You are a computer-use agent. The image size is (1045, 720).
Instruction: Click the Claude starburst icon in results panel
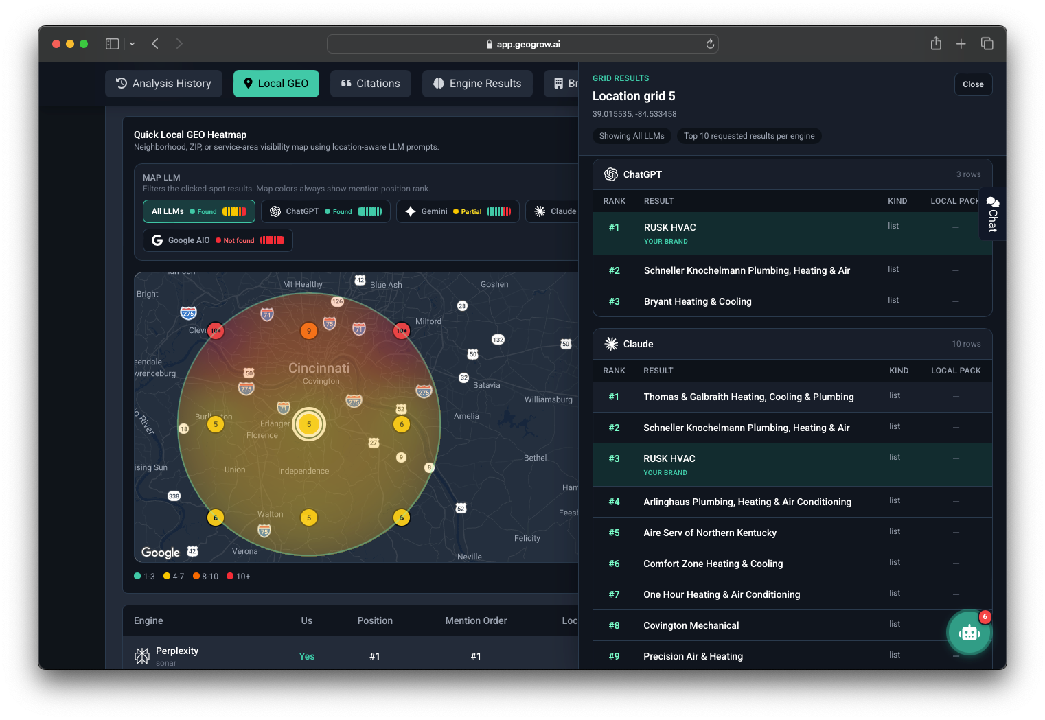611,344
